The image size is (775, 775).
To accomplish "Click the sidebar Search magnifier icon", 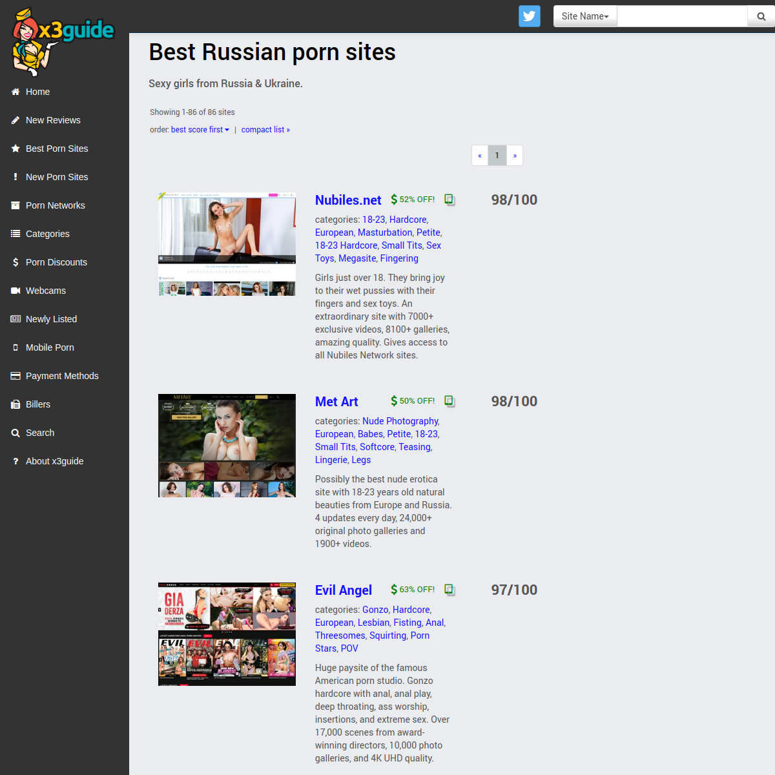I will point(15,433).
